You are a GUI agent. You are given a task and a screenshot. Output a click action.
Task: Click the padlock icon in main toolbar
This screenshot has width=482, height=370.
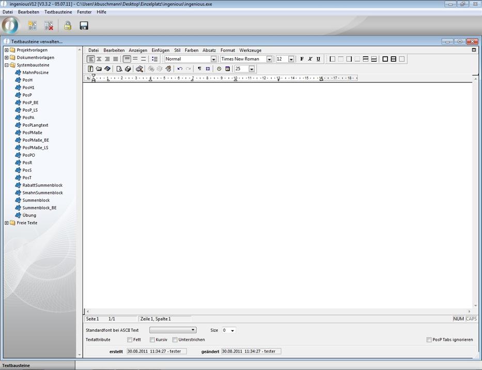[68, 26]
